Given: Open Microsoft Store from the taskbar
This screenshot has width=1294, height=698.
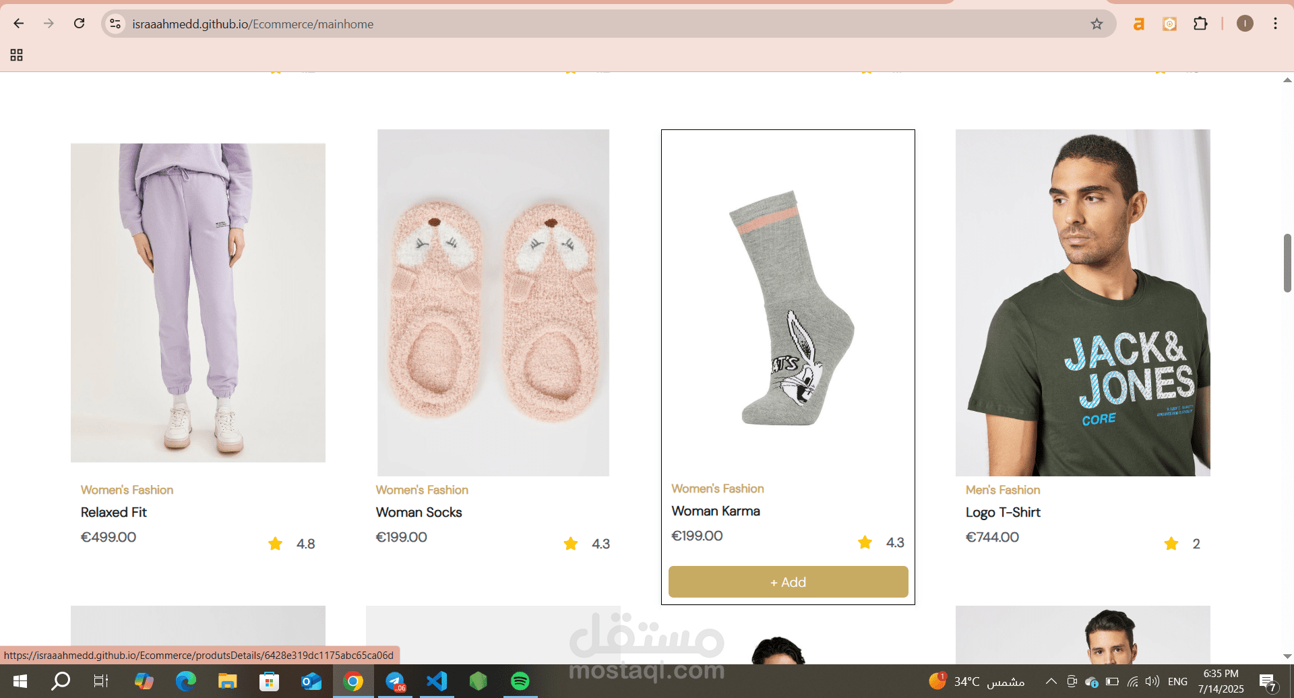Looking at the screenshot, I should [269, 681].
